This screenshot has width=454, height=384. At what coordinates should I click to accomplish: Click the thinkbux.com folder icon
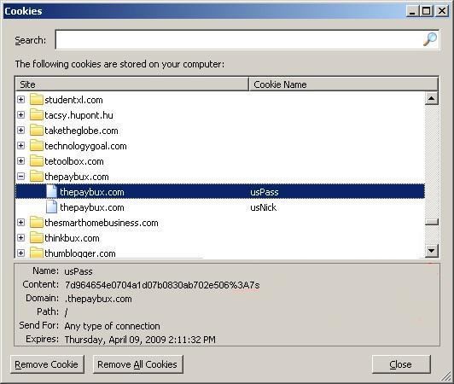coord(37,238)
